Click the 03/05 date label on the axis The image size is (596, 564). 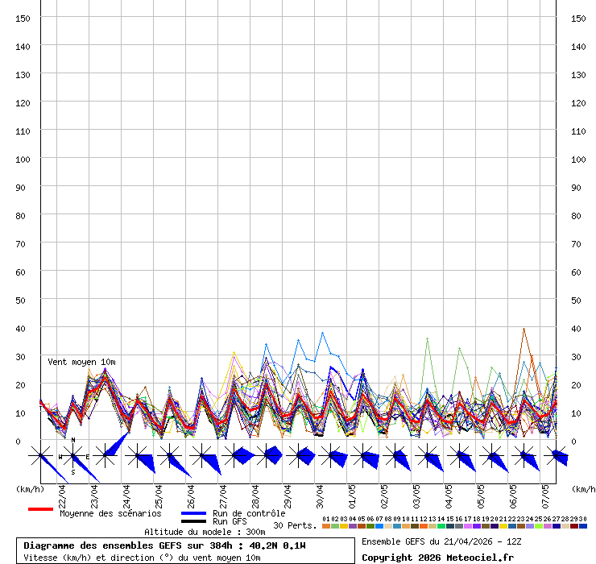tap(416, 493)
